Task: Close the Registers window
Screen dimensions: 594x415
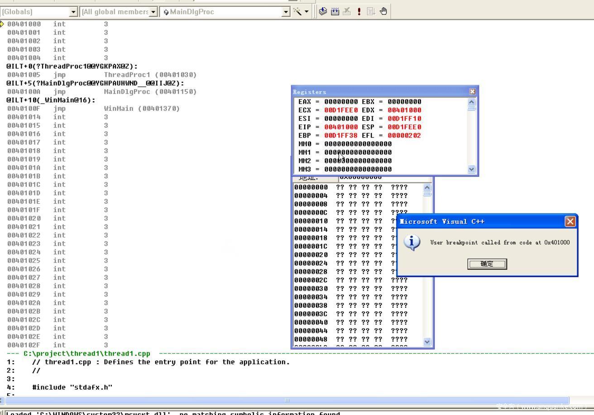Action: pyautogui.click(x=473, y=91)
